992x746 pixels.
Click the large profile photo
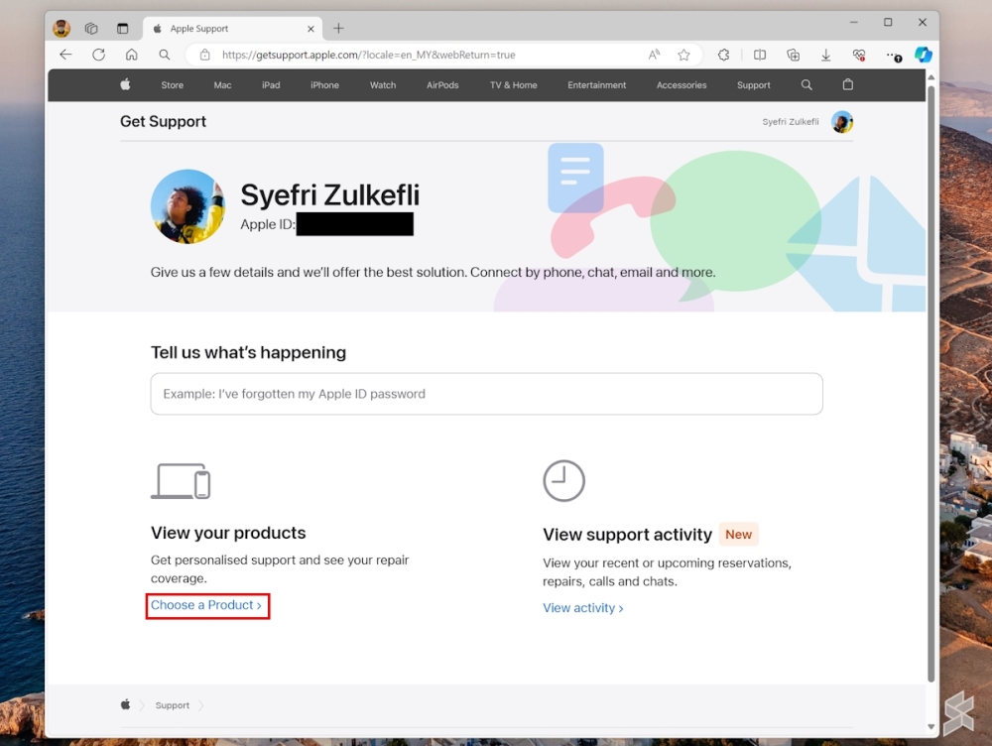187,206
